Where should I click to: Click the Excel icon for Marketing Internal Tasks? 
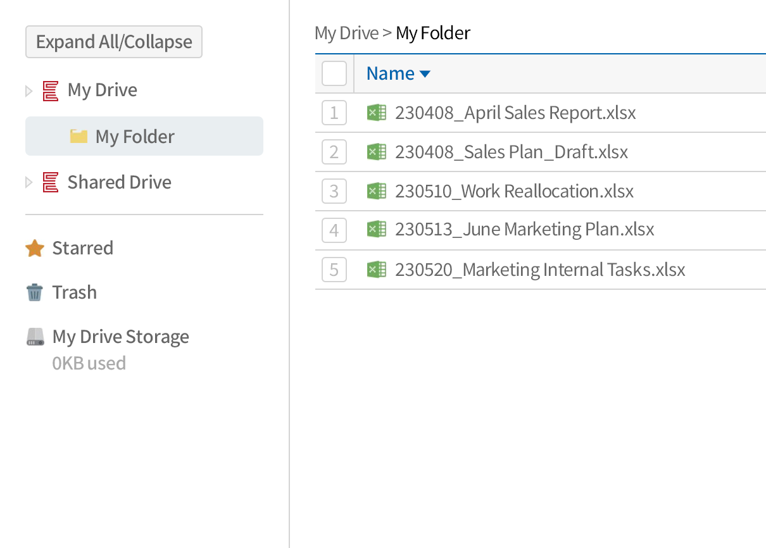[x=377, y=270]
